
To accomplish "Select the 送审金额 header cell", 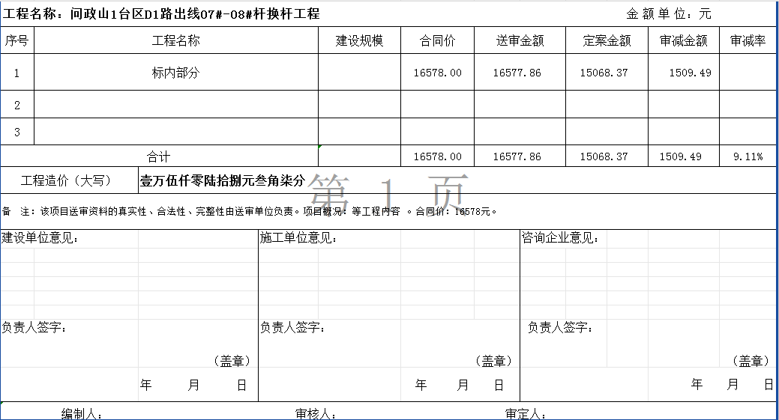I will click(520, 41).
